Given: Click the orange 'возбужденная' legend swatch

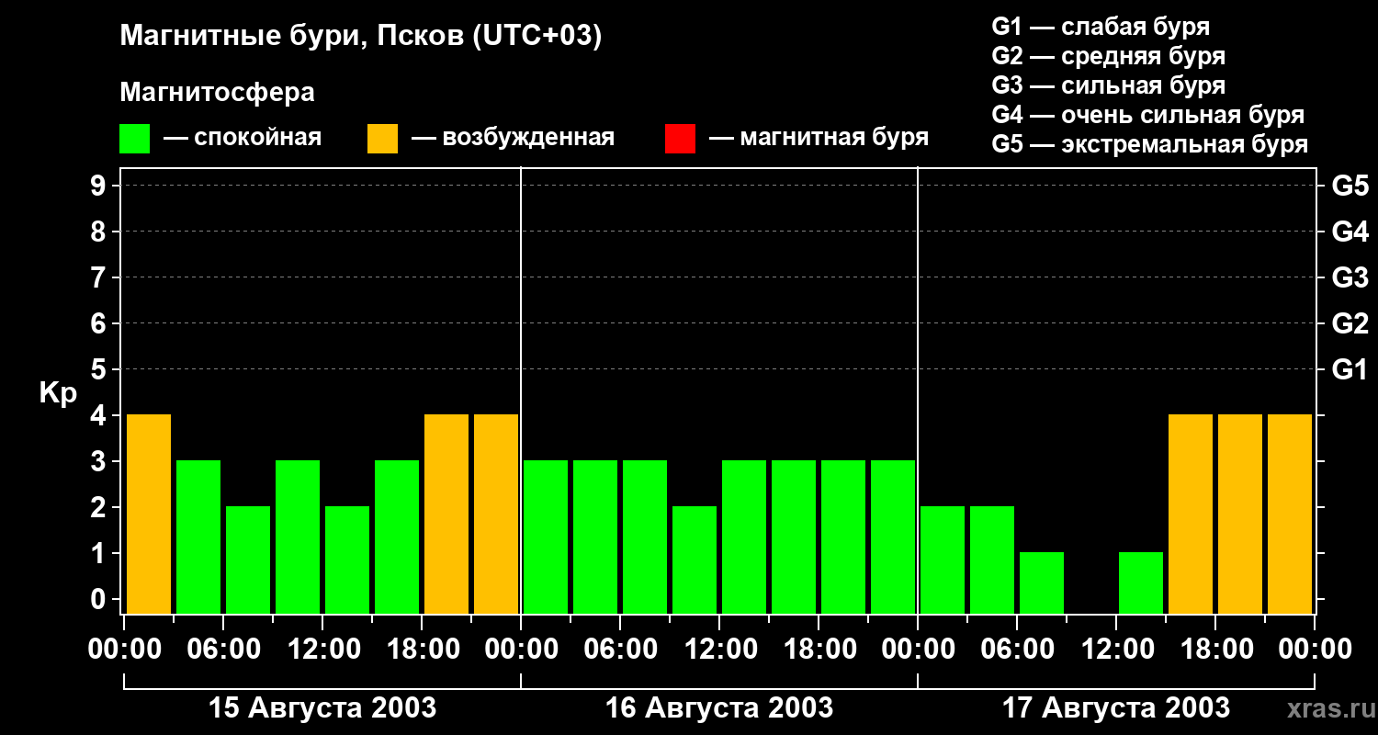Looking at the screenshot, I should click(x=382, y=139).
